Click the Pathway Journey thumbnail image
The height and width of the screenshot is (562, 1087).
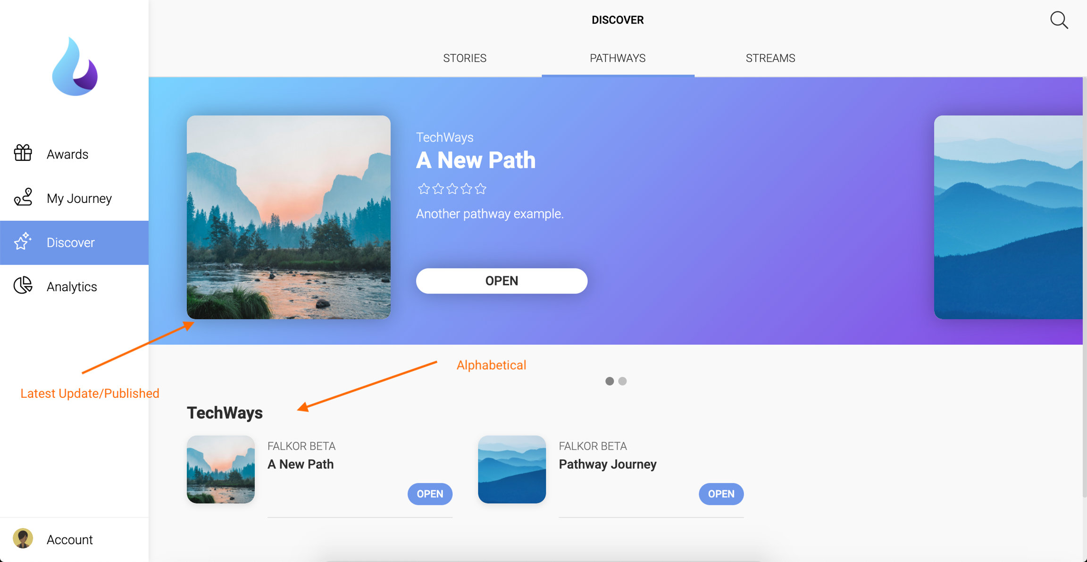512,470
